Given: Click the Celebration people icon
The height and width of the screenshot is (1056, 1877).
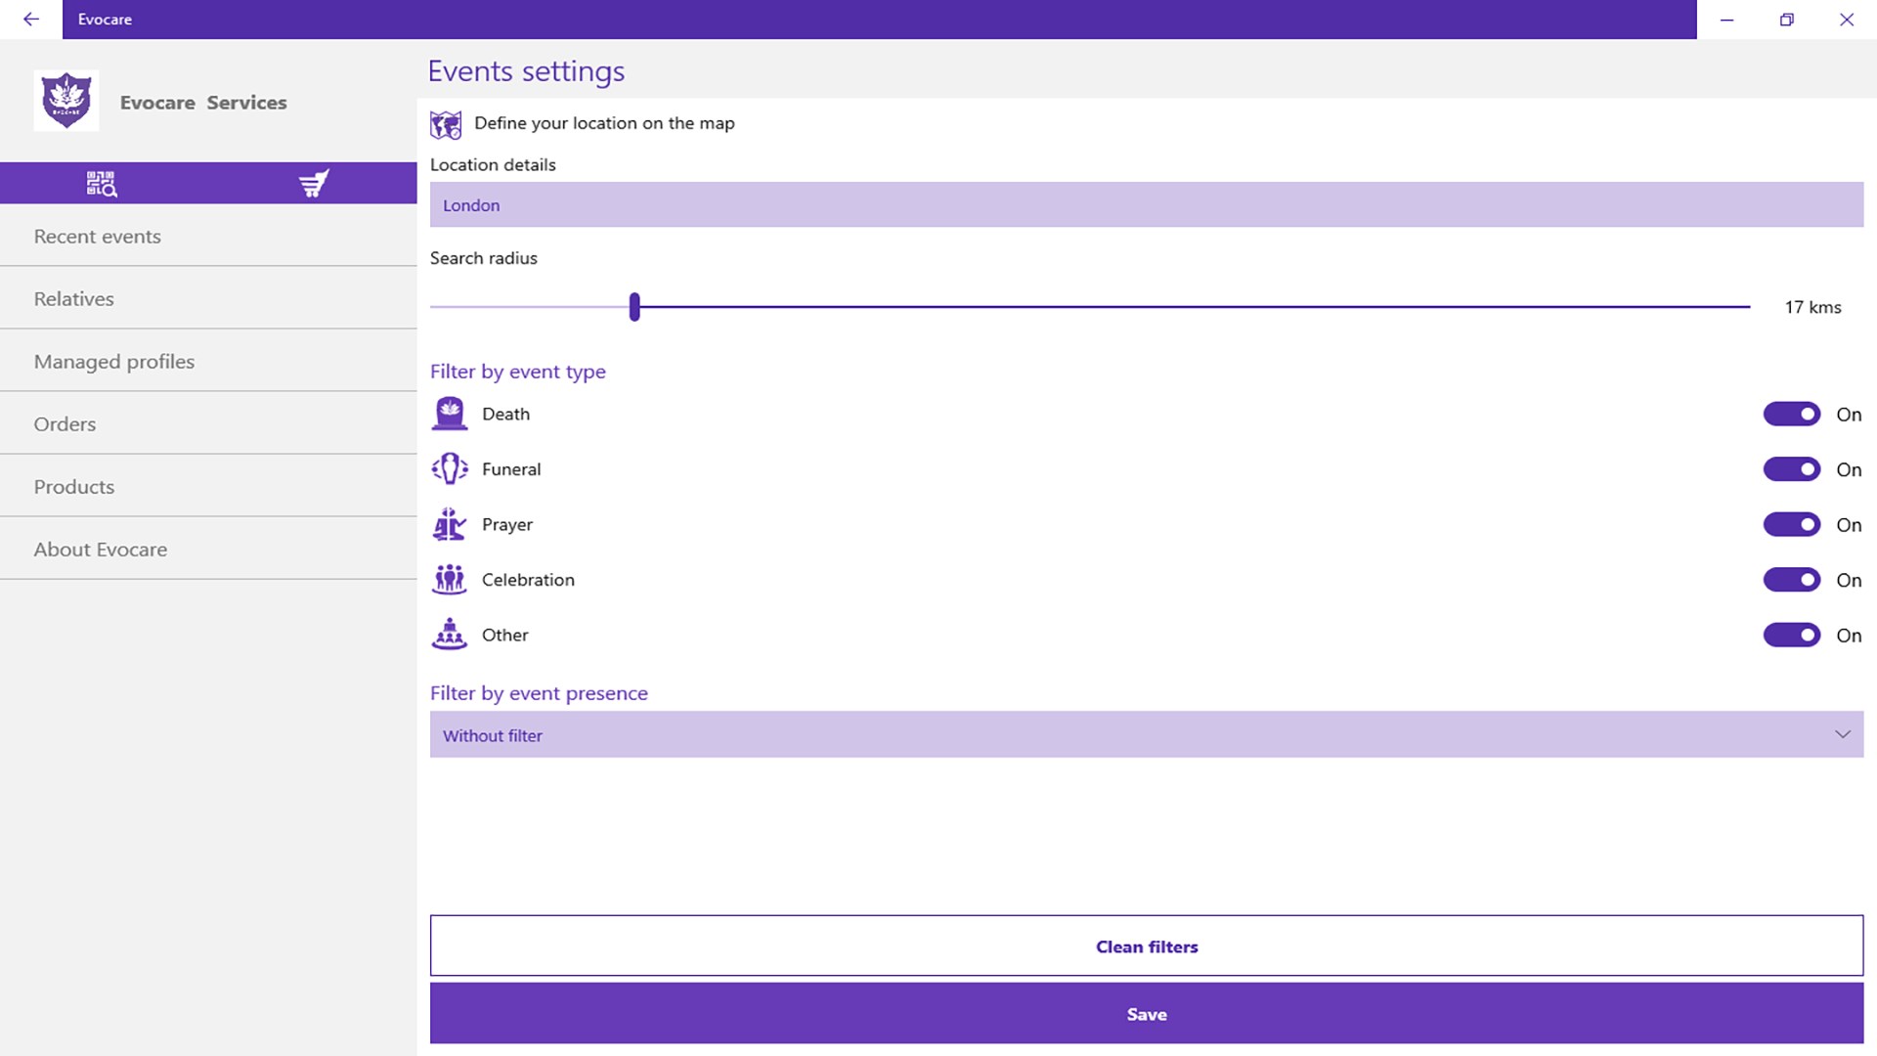Looking at the screenshot, I should 450,580.
